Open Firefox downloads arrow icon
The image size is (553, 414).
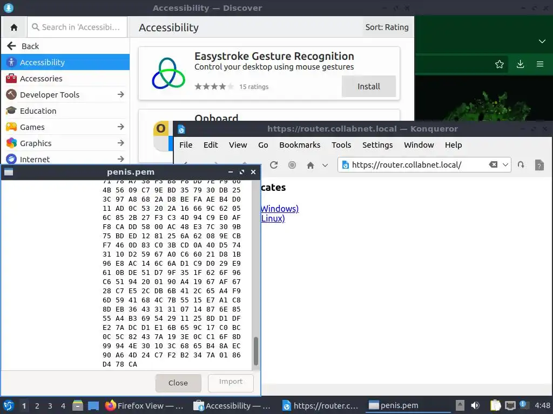coord(520,64)
